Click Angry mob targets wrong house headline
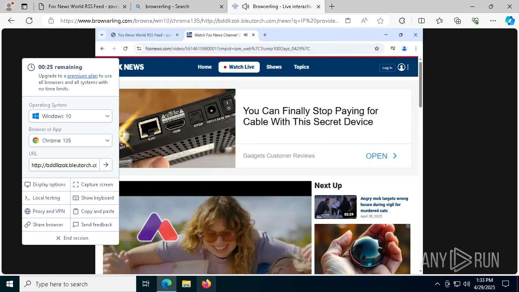Screen dimensions: 519x292 click(x=384, y=204)
